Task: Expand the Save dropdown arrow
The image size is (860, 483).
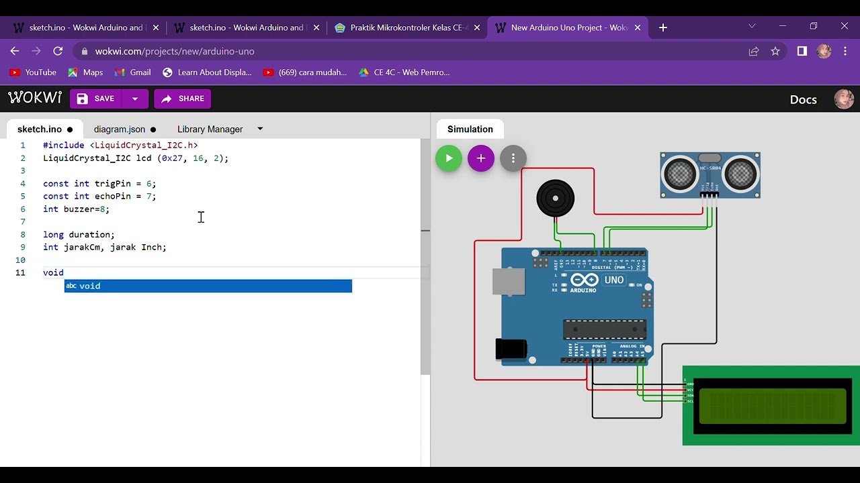Action: [135, 99]
